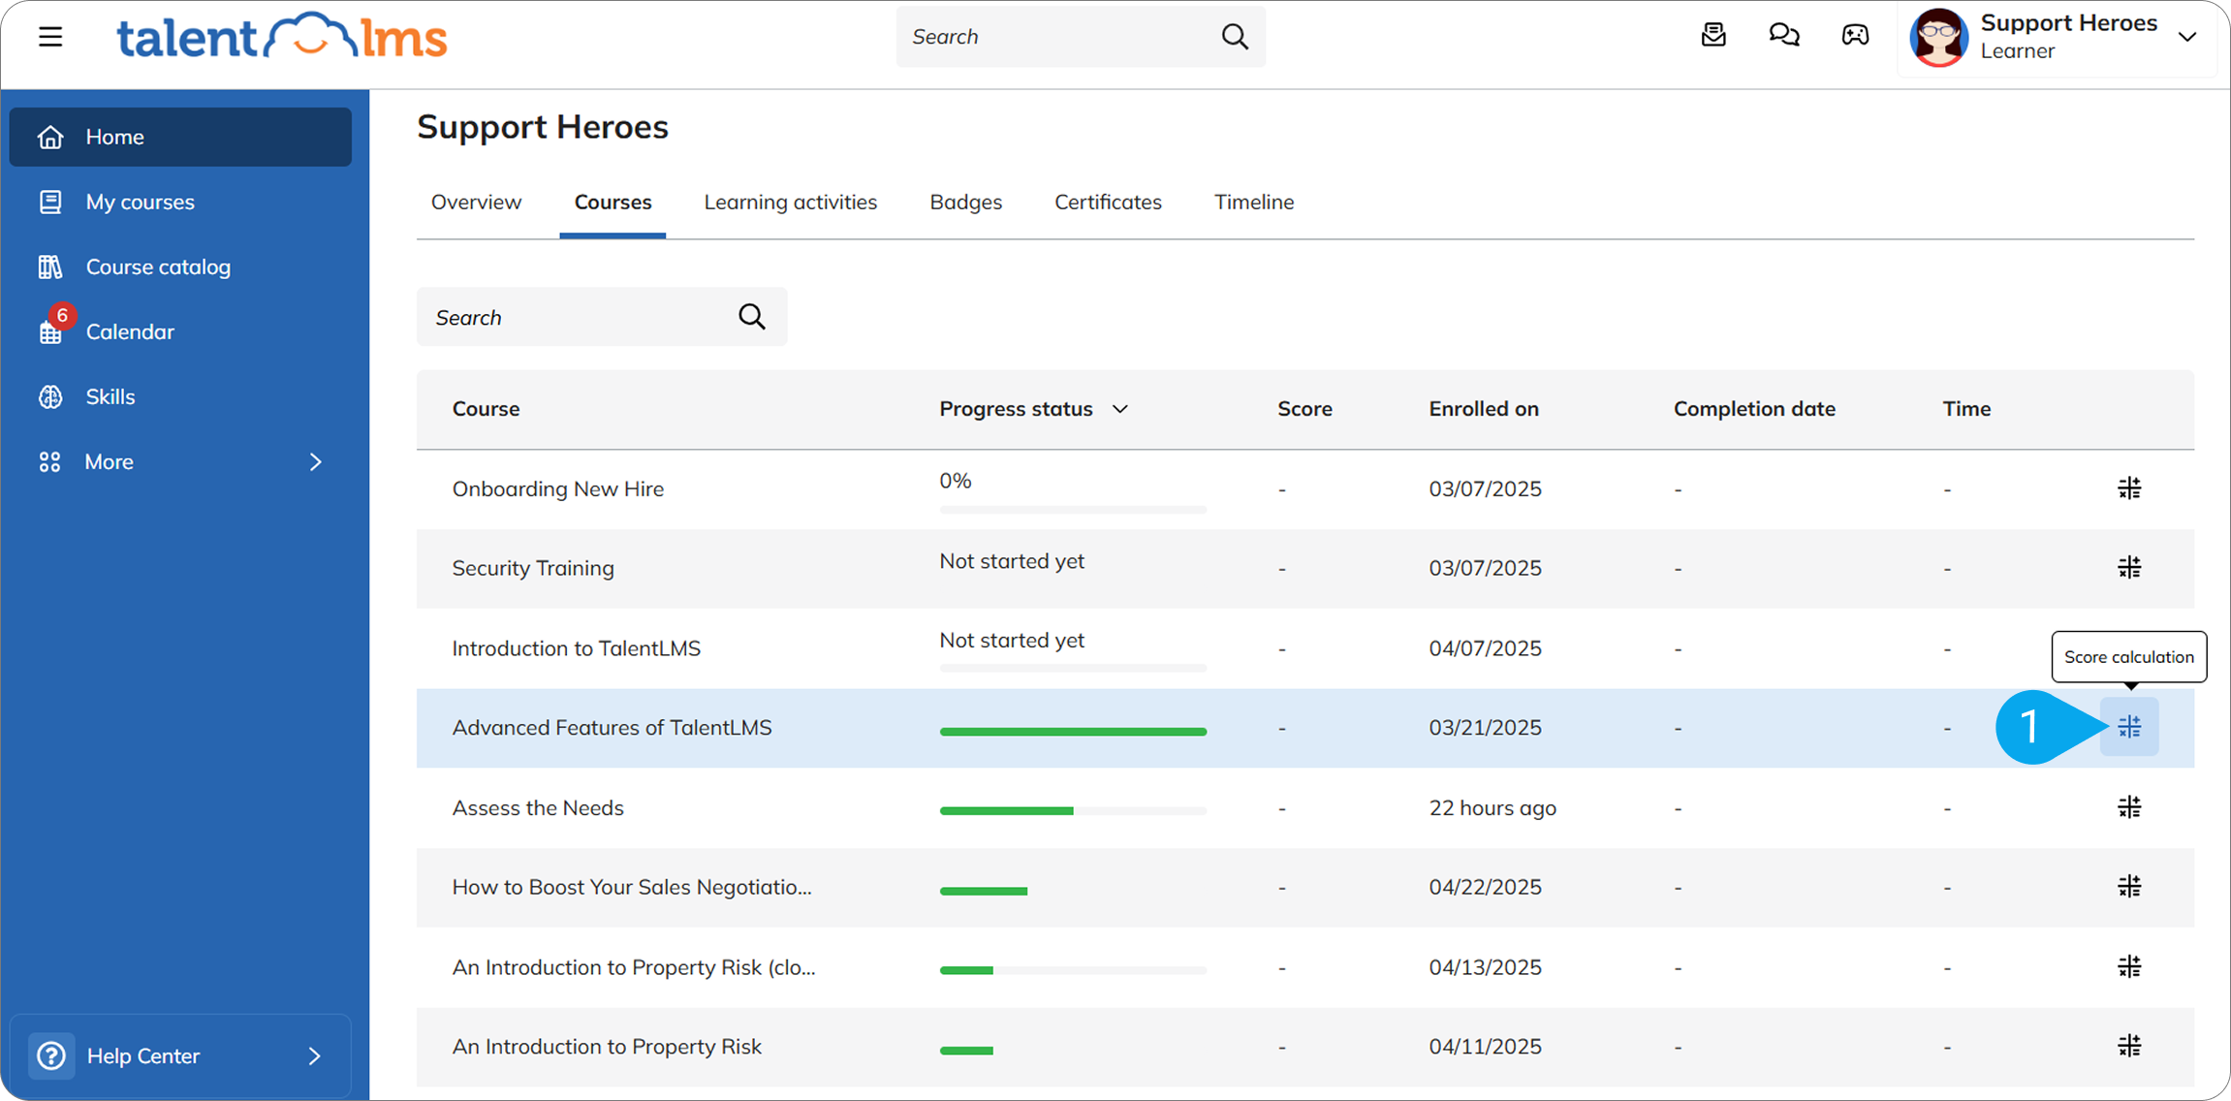
Task: Click the Enrolled on column header
Action: click(1484, 409)
